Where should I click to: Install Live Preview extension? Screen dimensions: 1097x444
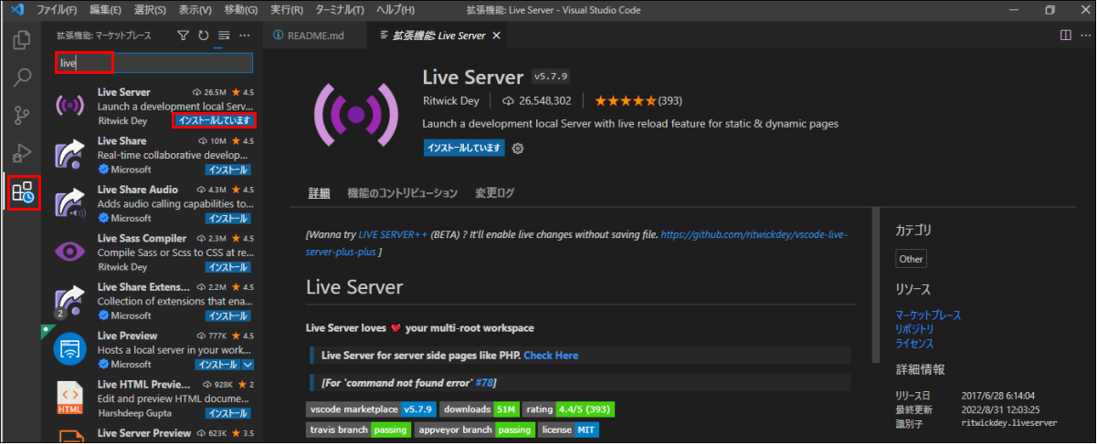(217, 365)
